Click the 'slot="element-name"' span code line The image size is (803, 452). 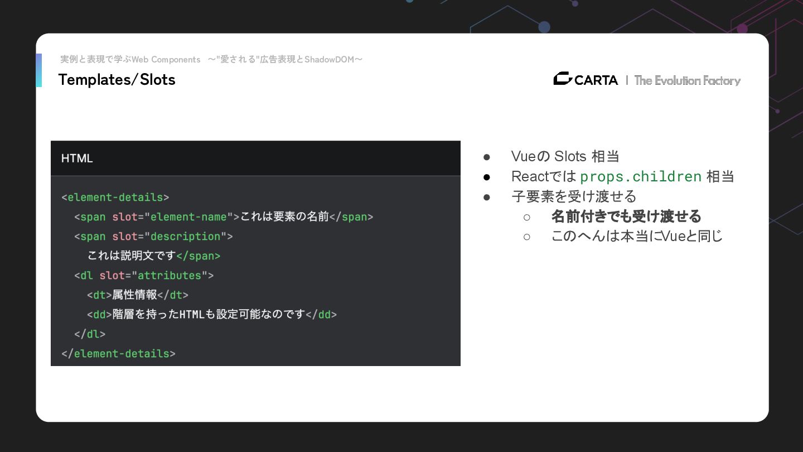click(224, 217)
